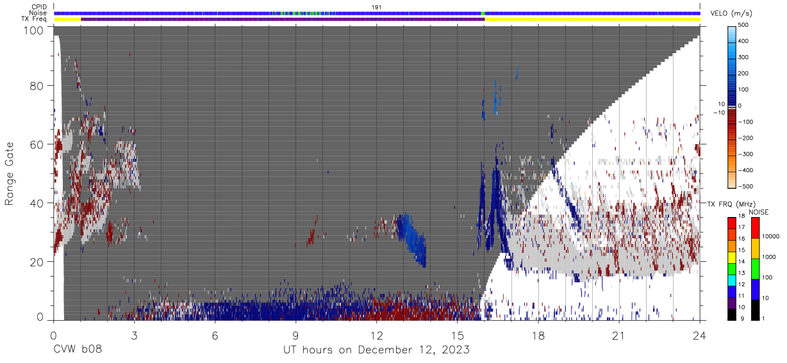Click the TX Freq row label
This screenshot has height=363, width=787.
pos(35,19)
